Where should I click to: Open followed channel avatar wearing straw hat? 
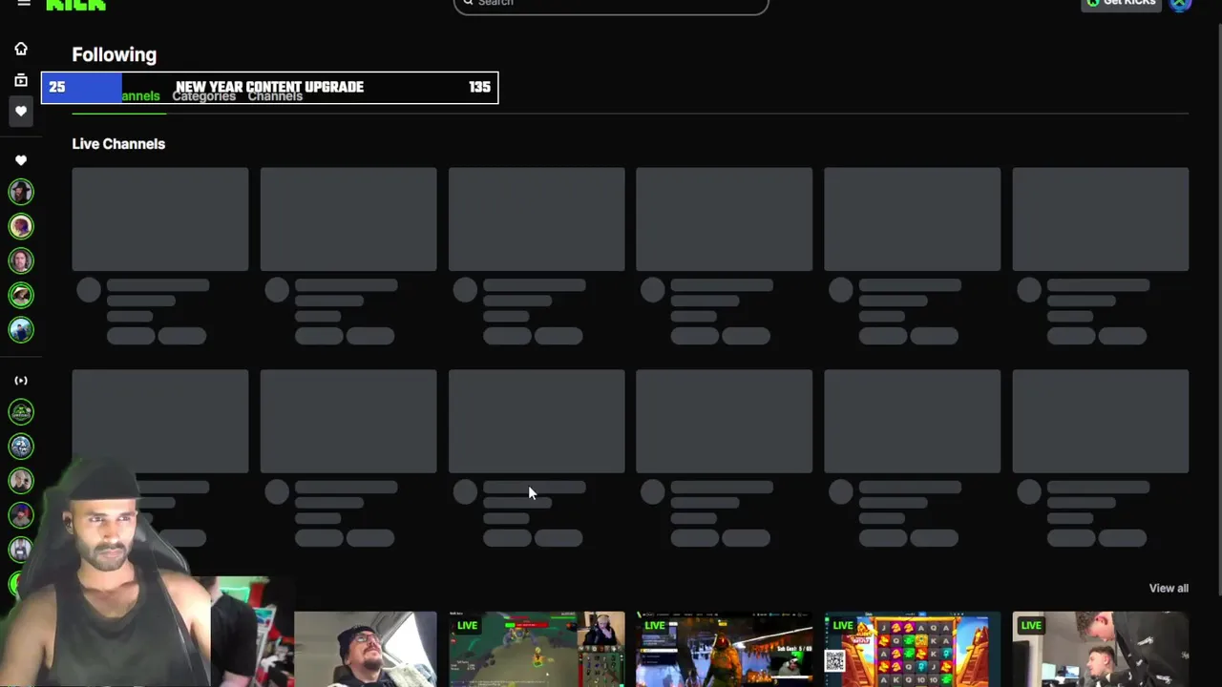(x=21, y=295)
